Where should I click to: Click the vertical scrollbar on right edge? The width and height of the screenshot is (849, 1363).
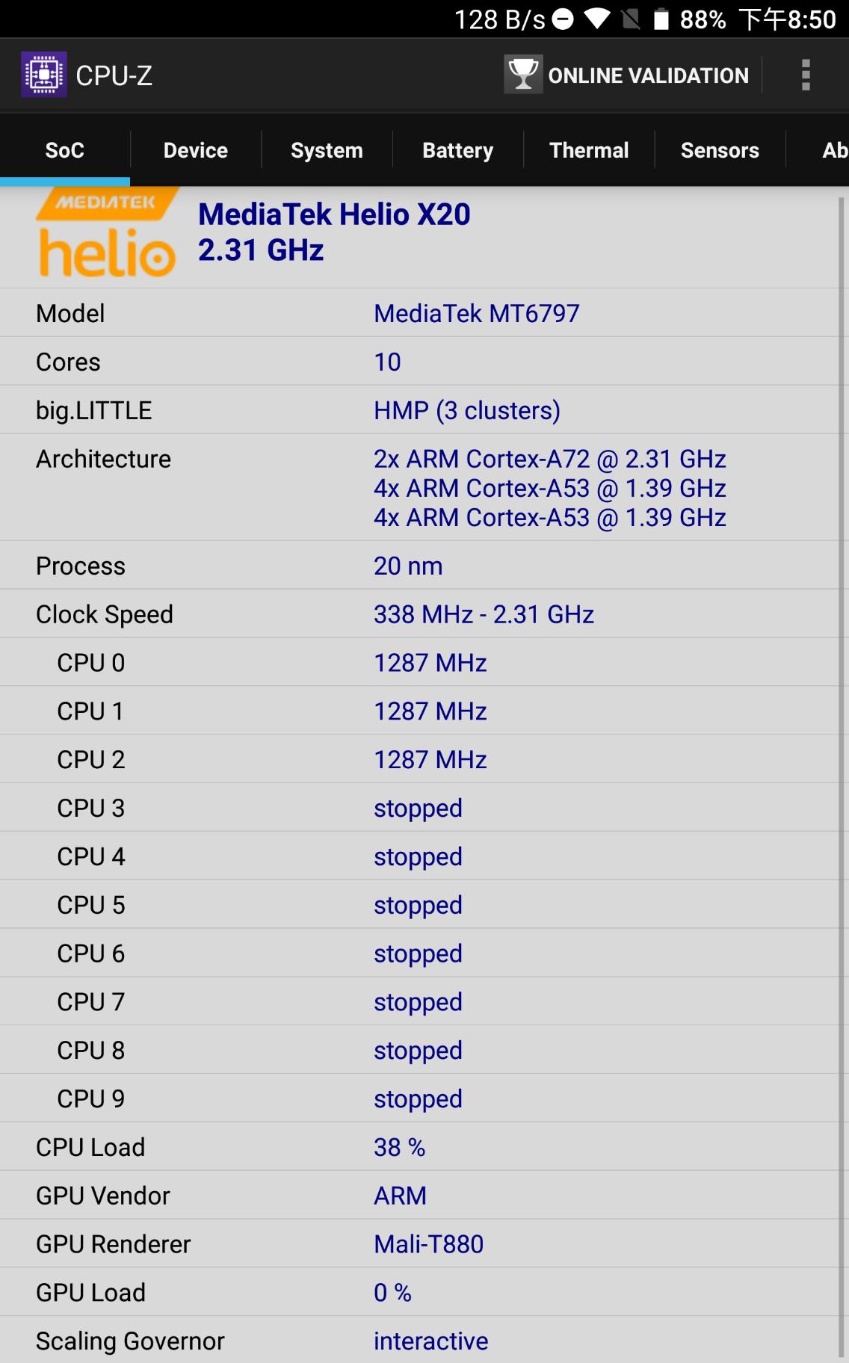tap(842, 777)
